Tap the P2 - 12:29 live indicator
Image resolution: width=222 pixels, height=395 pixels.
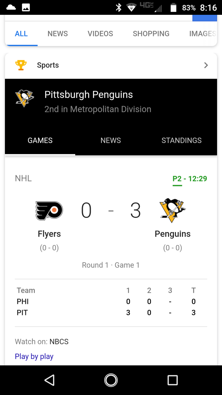(190, 179)
